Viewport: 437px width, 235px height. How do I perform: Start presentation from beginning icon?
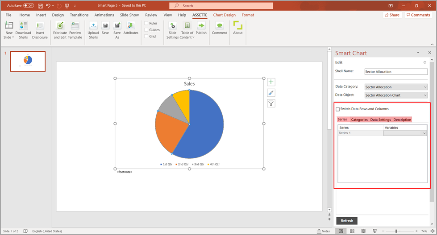67,5
